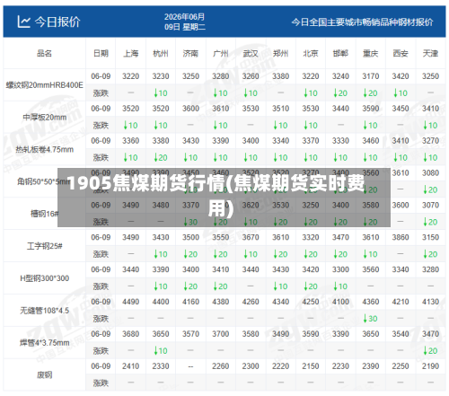
Task: Click the 焊管4*3.75mm product name
Action: (44, 343)
